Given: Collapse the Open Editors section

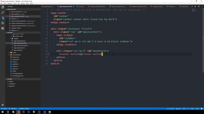Looking at the screenshot, I should (23, 9).
